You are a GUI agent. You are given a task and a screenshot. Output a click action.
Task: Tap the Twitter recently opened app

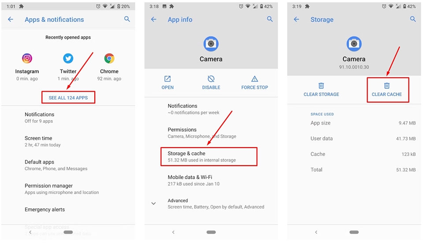pos(68,58)
